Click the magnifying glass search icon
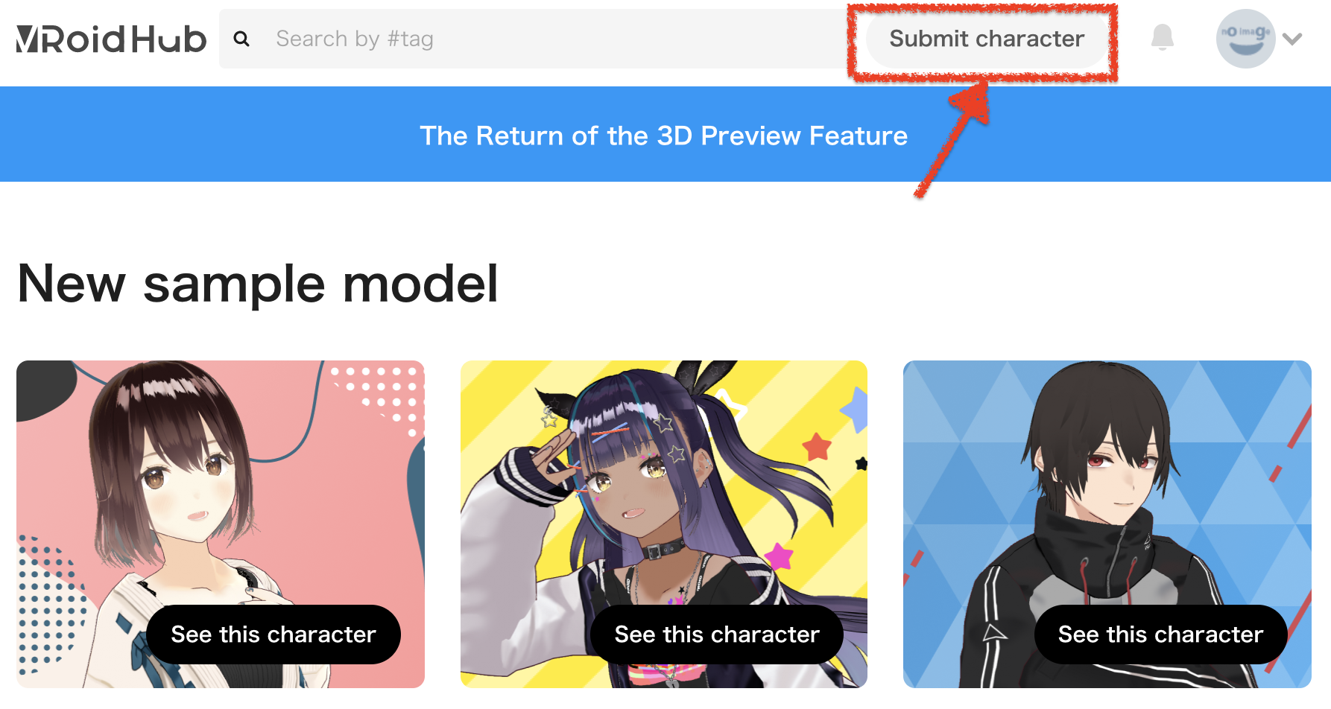Screen dimensions: 1331x709 pos(241,39)
